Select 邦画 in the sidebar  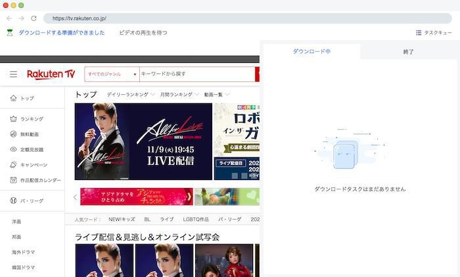[x=16, y=236]
